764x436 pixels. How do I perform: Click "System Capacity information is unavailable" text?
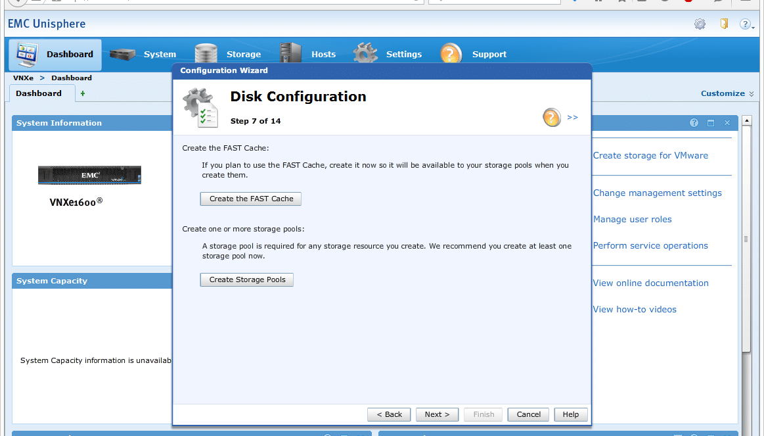coord(96,360)
